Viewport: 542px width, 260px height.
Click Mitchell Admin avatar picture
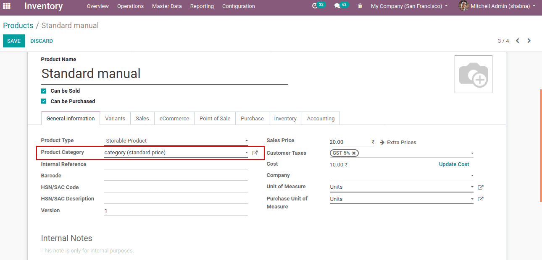[x=463, y=6]
